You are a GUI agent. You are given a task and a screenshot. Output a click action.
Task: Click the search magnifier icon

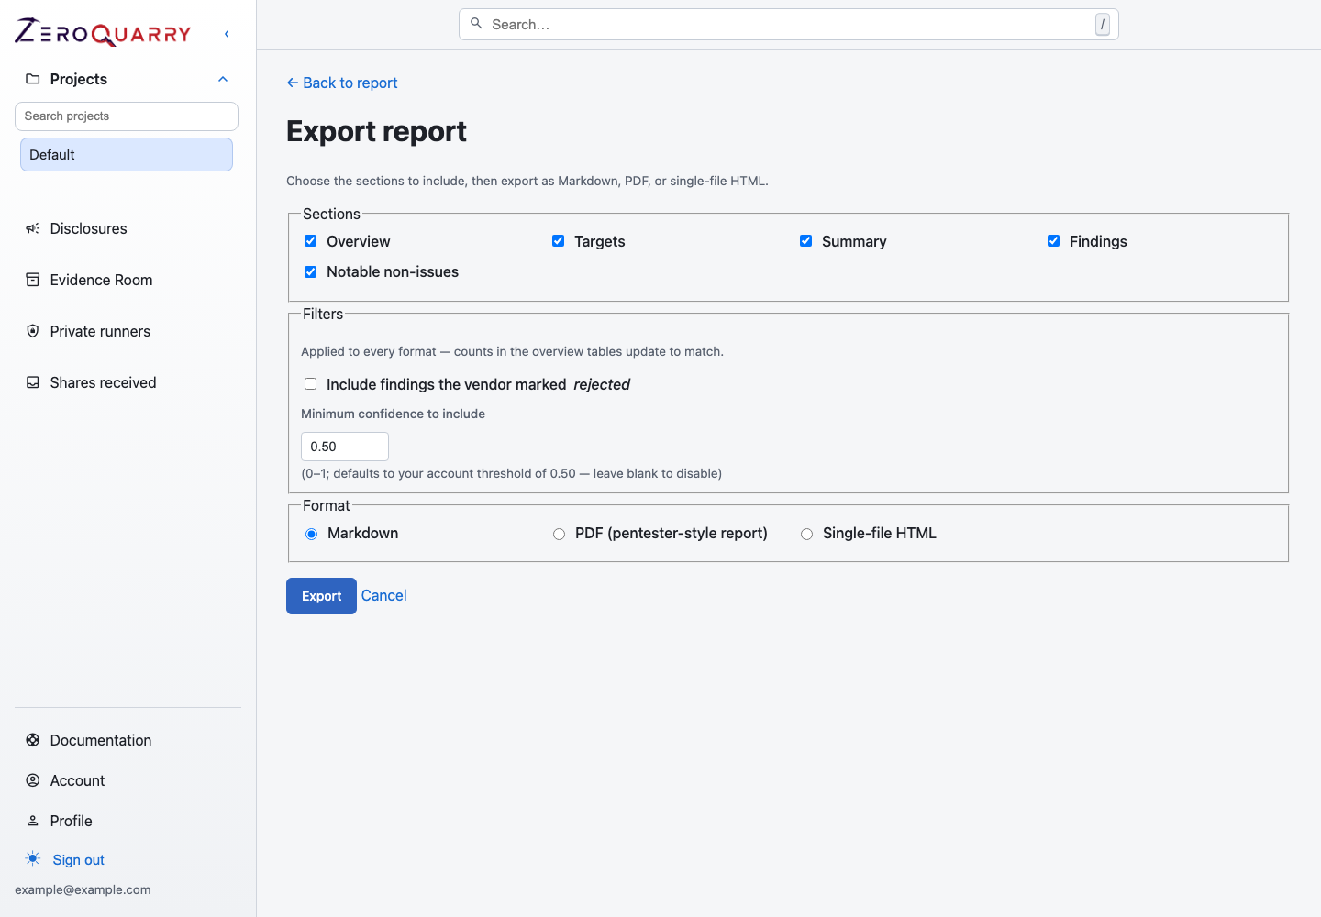(x=476, y=24)
